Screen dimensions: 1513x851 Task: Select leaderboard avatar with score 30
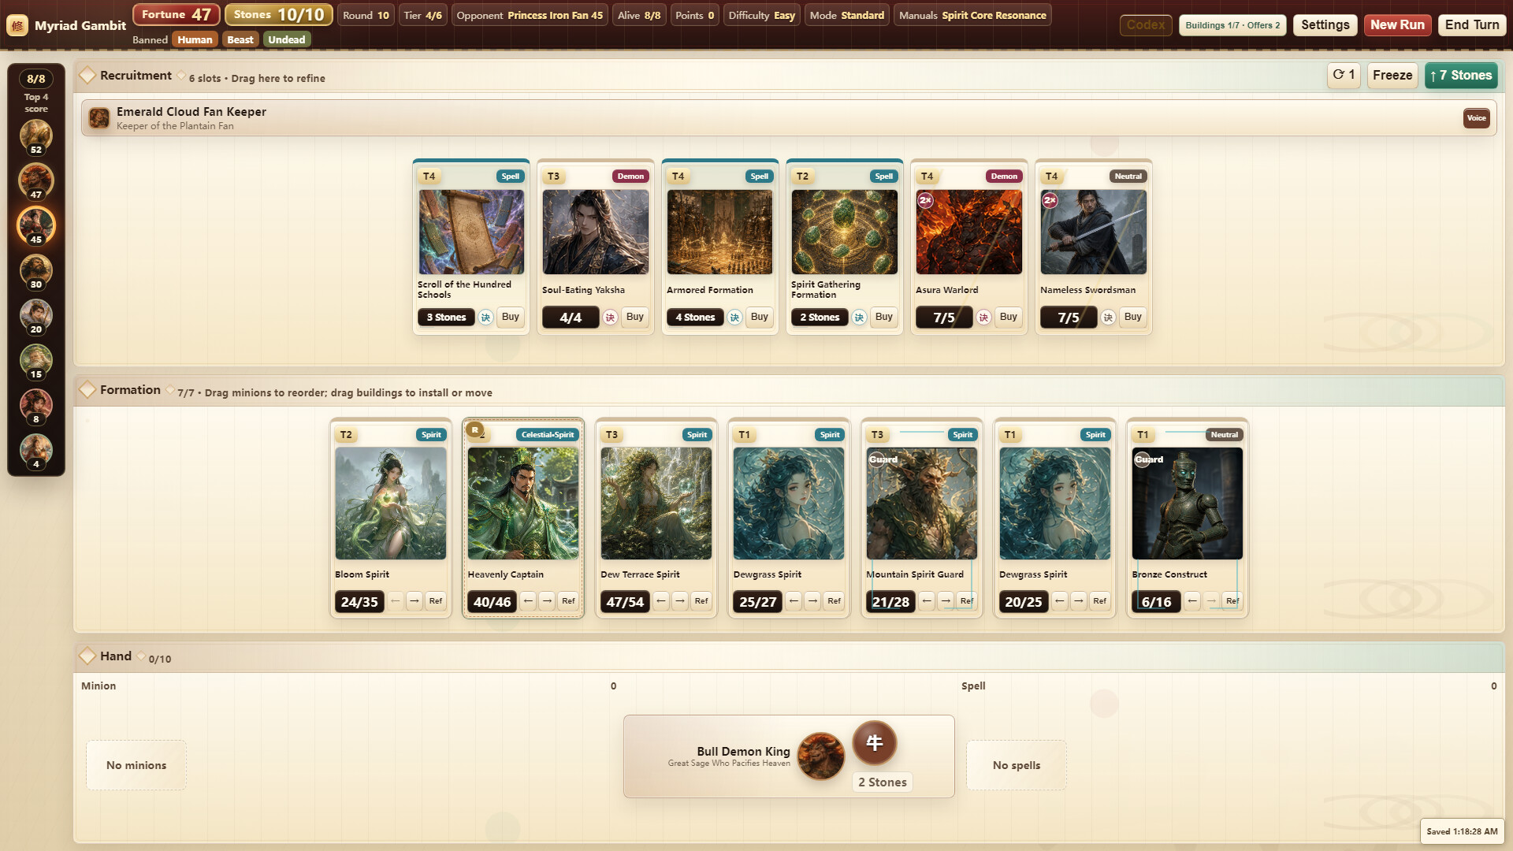click(x=36, y=270)
